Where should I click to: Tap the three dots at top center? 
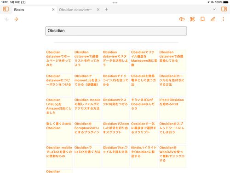[115, 3]
